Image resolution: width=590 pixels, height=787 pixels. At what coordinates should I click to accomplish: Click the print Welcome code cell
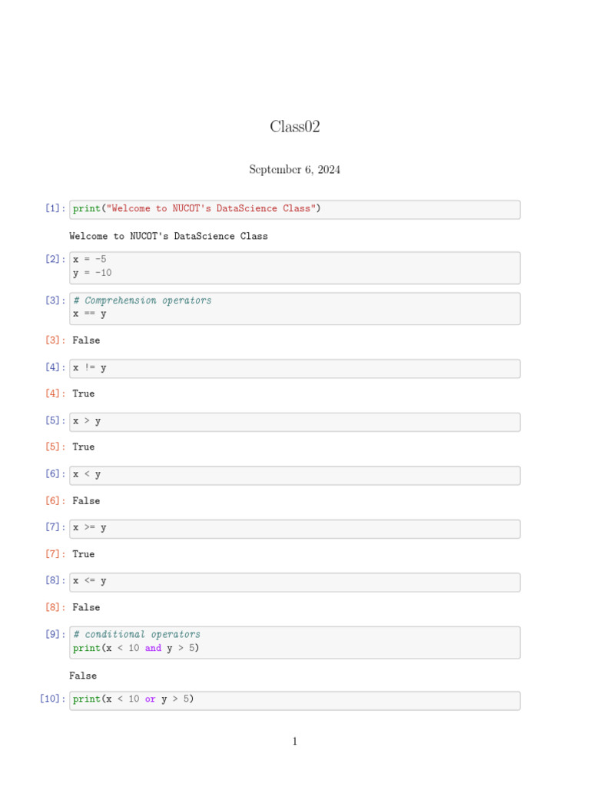[x=294, y=209]
